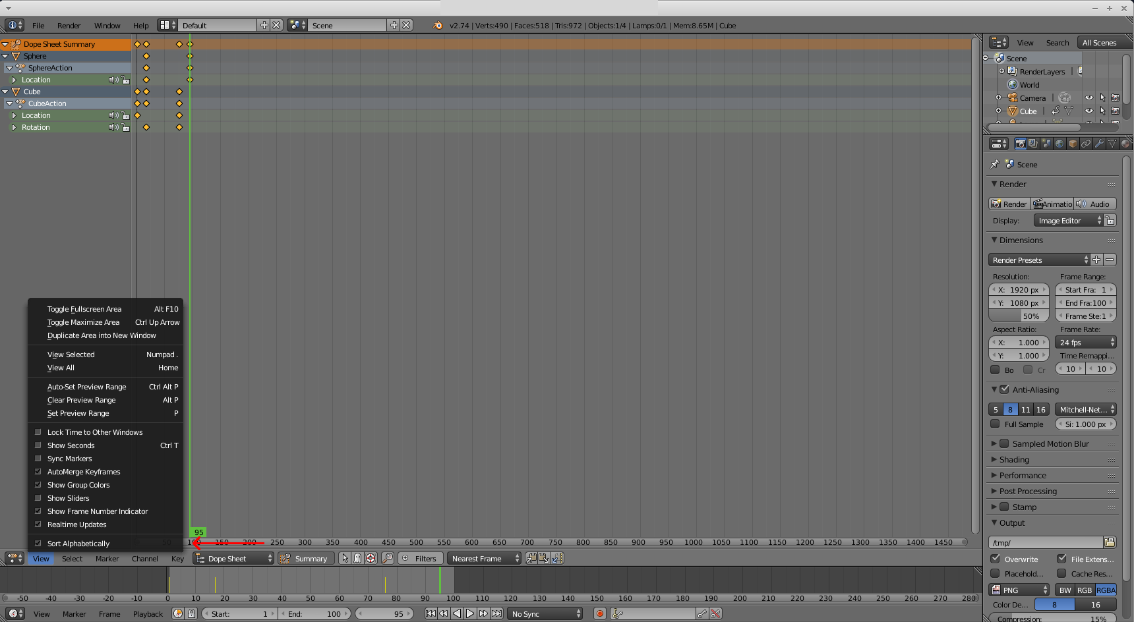Enable Show Seconds option
This screenshot has width=1134, height=622.
tap(38, 445)
